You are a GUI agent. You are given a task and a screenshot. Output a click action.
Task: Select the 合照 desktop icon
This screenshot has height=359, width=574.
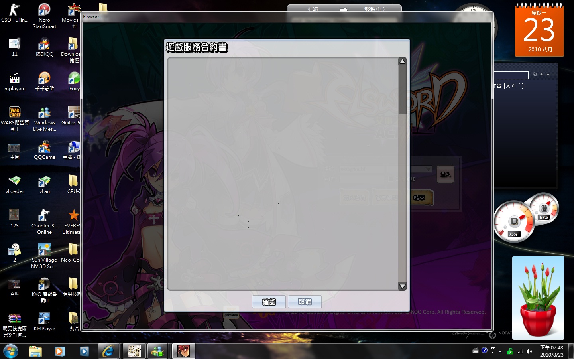(15, 287)
